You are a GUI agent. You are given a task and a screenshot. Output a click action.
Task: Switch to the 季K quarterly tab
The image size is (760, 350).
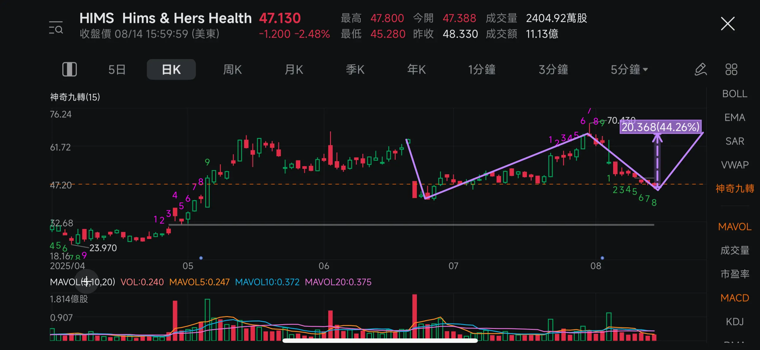pyautogui.click(x=355, y=69)
